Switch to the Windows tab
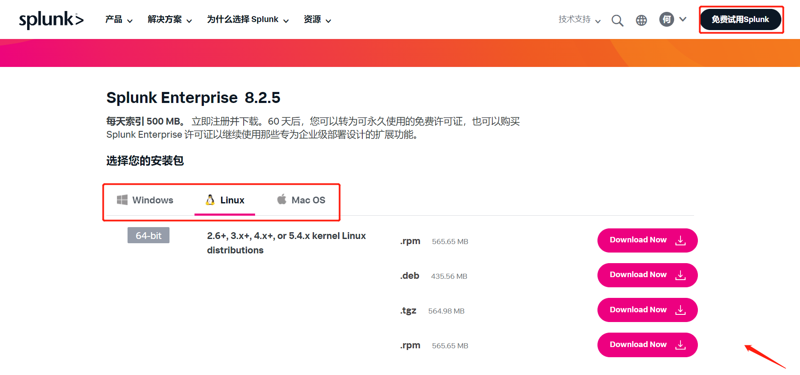 pyautogui.click(x=145, y=200)
